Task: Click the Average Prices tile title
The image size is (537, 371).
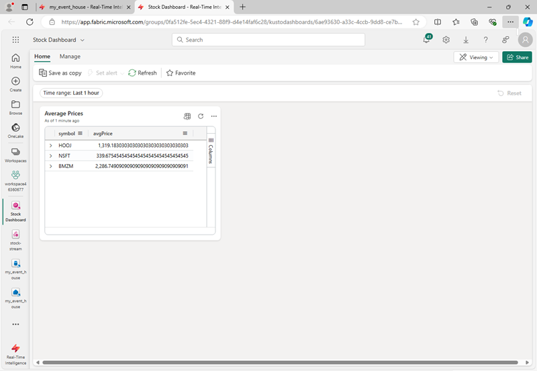Action: click(64, 114)
